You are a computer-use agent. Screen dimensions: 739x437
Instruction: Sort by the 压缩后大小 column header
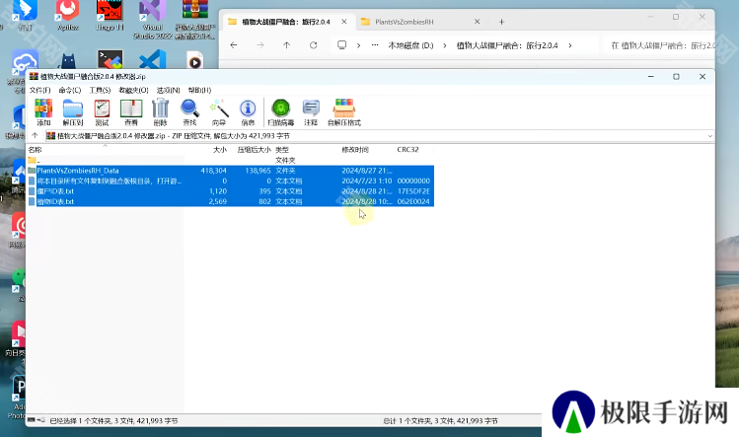252,149
